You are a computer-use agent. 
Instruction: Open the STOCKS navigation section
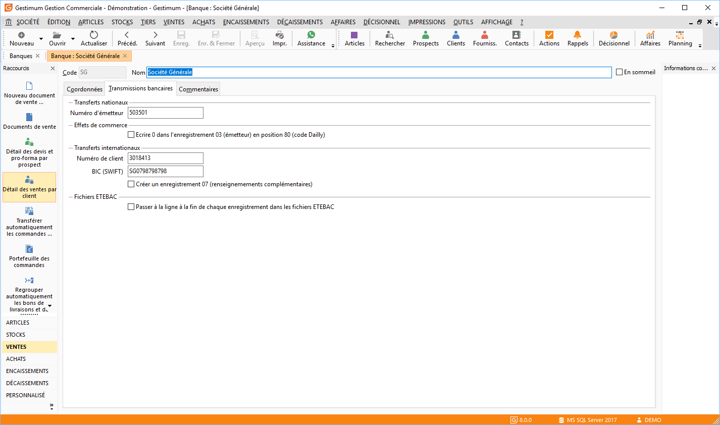tap(29, 335)
